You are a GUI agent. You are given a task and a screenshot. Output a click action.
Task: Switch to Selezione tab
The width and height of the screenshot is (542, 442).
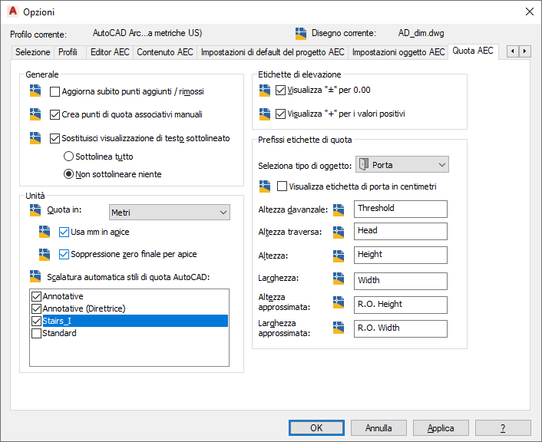[x=33, y=52]
